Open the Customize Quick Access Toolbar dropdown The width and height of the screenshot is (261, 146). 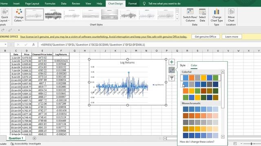pos(19,30)
